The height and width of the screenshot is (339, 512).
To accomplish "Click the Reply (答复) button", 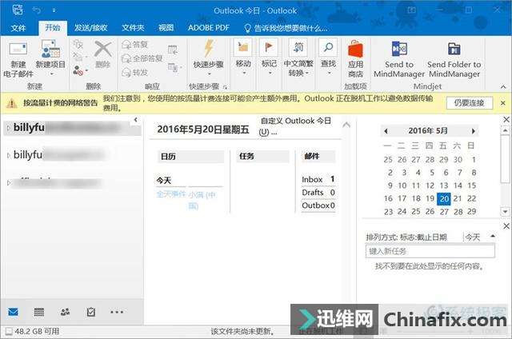I will [135, 44].
